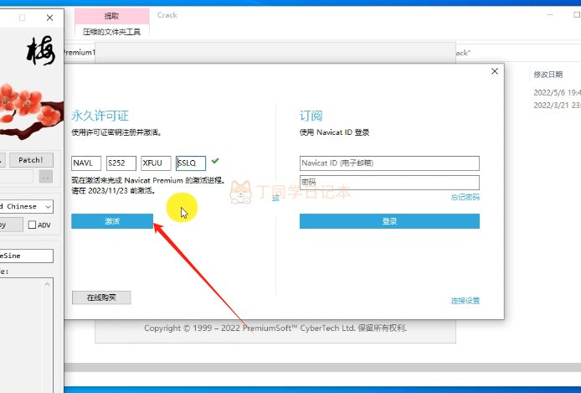Select the 提取 ribbon tab in Explorer
The width and height of the screenshot is (581, 393).
(111, 16)
